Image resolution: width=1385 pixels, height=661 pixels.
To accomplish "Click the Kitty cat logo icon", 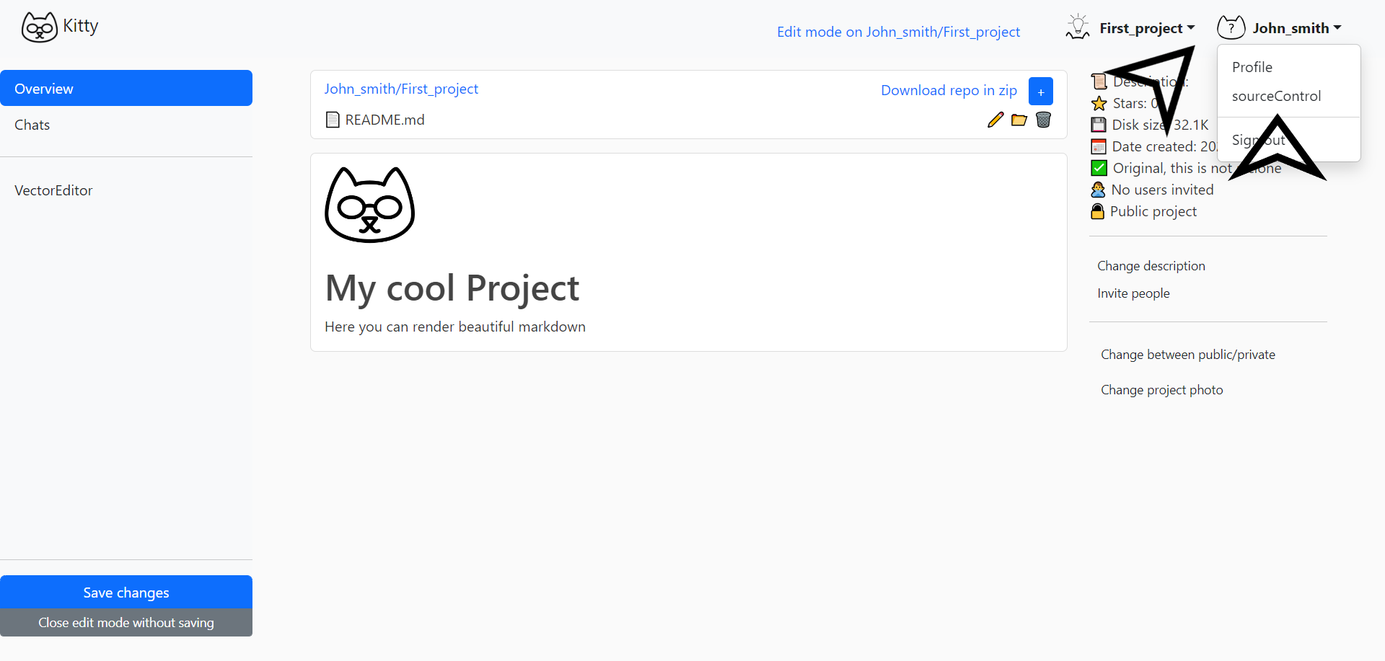I will [39, 27].
